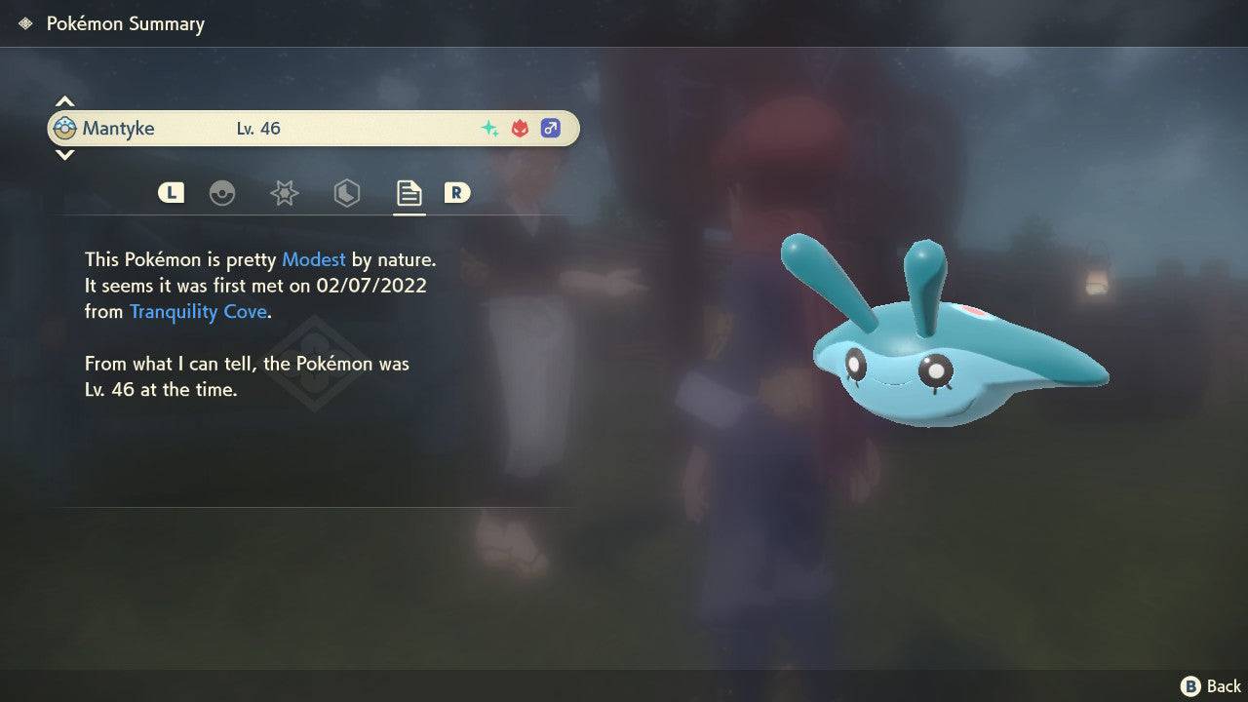Click the Modest nature link
The width and height of the screenshot is (1248, 702).
[x=313, y=259]
